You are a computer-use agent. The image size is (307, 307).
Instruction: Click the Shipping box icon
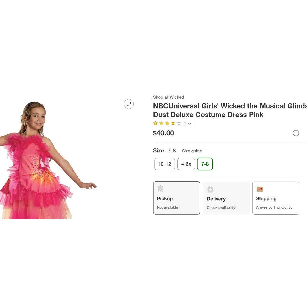coord(260,189)
